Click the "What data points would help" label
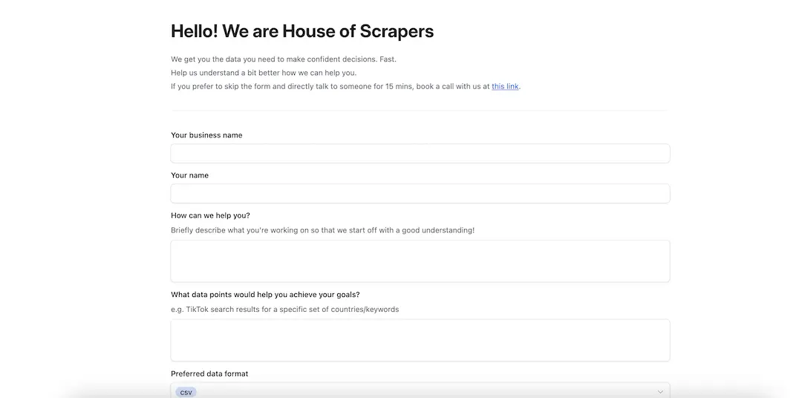Screen dimensions: 802x398 [x=265, y=295]
